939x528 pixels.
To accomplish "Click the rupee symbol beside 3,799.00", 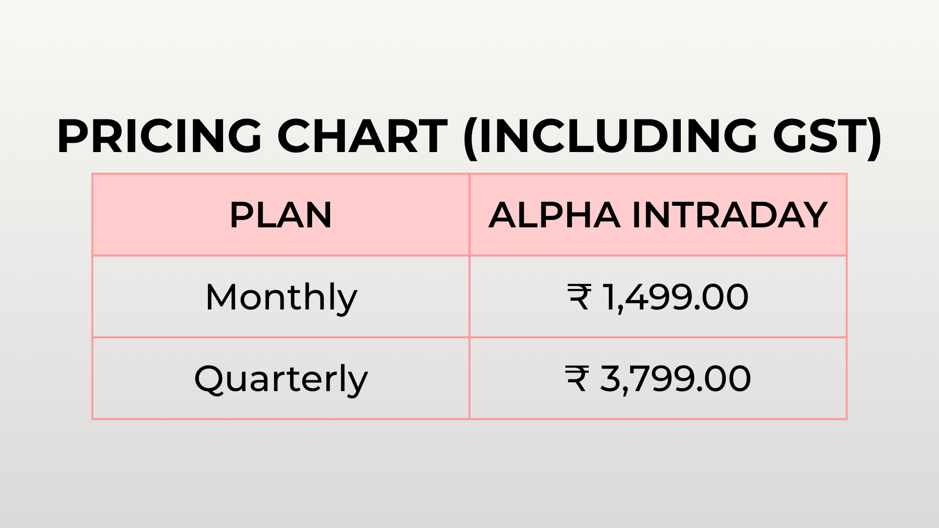I will point(577,378).
